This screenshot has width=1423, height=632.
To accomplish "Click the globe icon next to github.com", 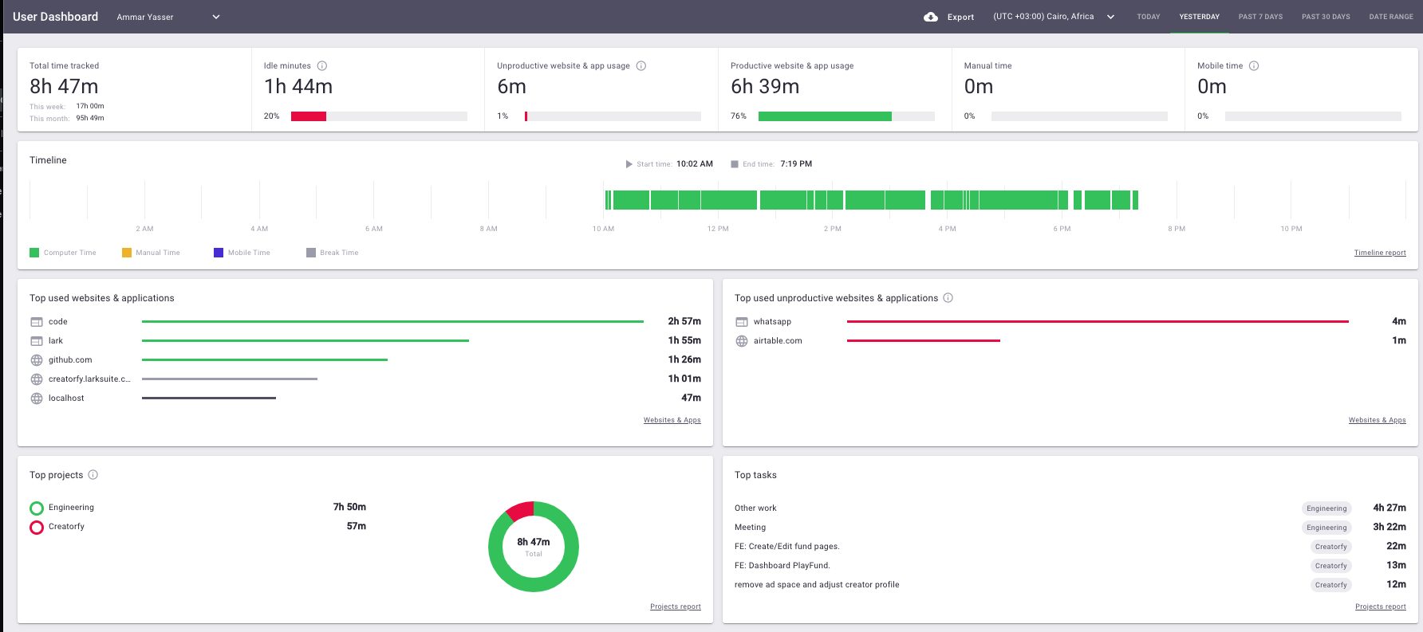I will (x=37, y=360).
